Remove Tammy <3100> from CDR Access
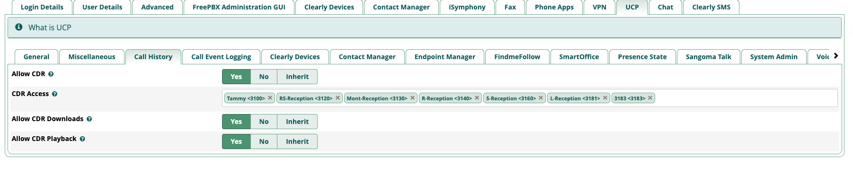This screenshot has width=853, height=176. pyautogui.click(x=270, y=98)
